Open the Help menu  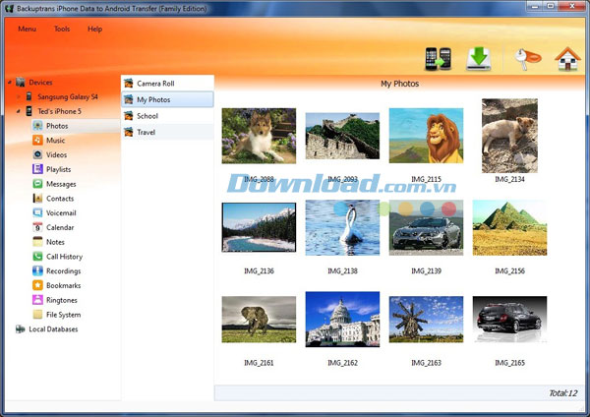tap(94, 29)
